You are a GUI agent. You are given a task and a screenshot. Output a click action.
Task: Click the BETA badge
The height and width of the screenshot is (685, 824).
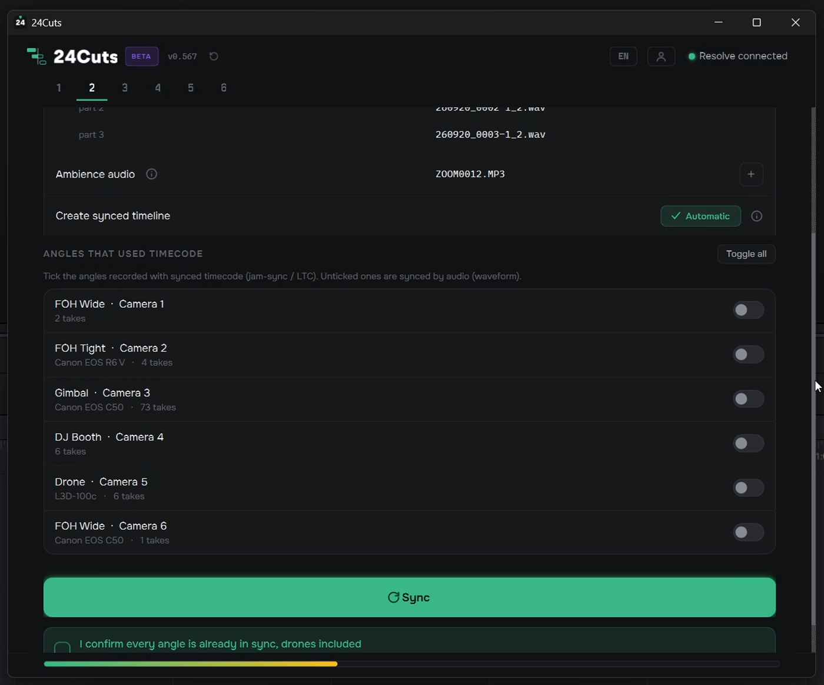click(141, 56)
